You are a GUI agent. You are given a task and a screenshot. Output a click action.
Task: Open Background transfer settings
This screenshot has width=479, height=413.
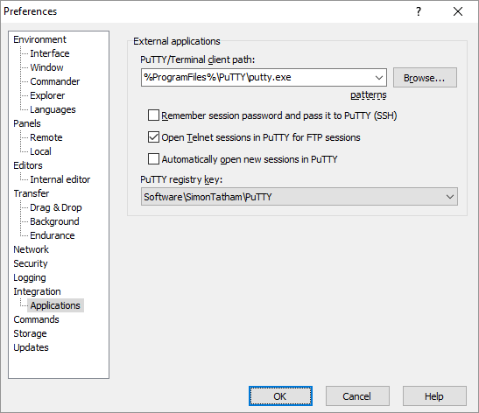point(54,221)
